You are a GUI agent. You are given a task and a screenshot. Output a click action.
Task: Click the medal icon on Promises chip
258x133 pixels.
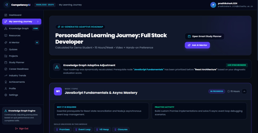[57, 129]
